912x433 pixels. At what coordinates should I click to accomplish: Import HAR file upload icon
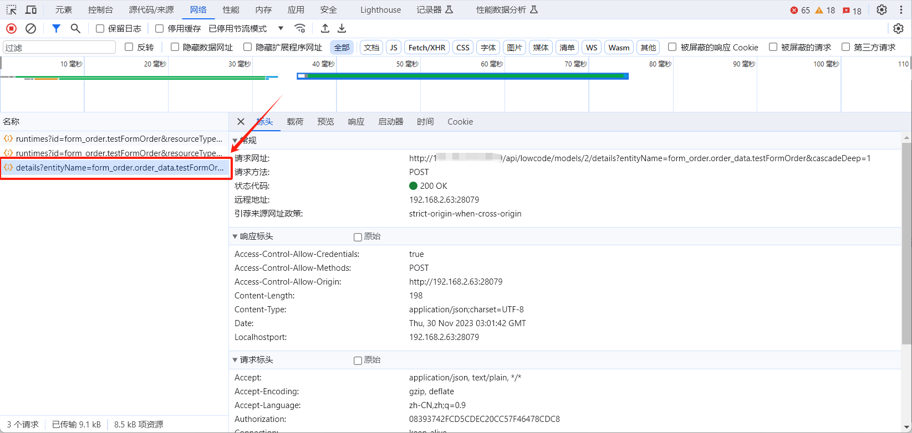click(325, 28)
